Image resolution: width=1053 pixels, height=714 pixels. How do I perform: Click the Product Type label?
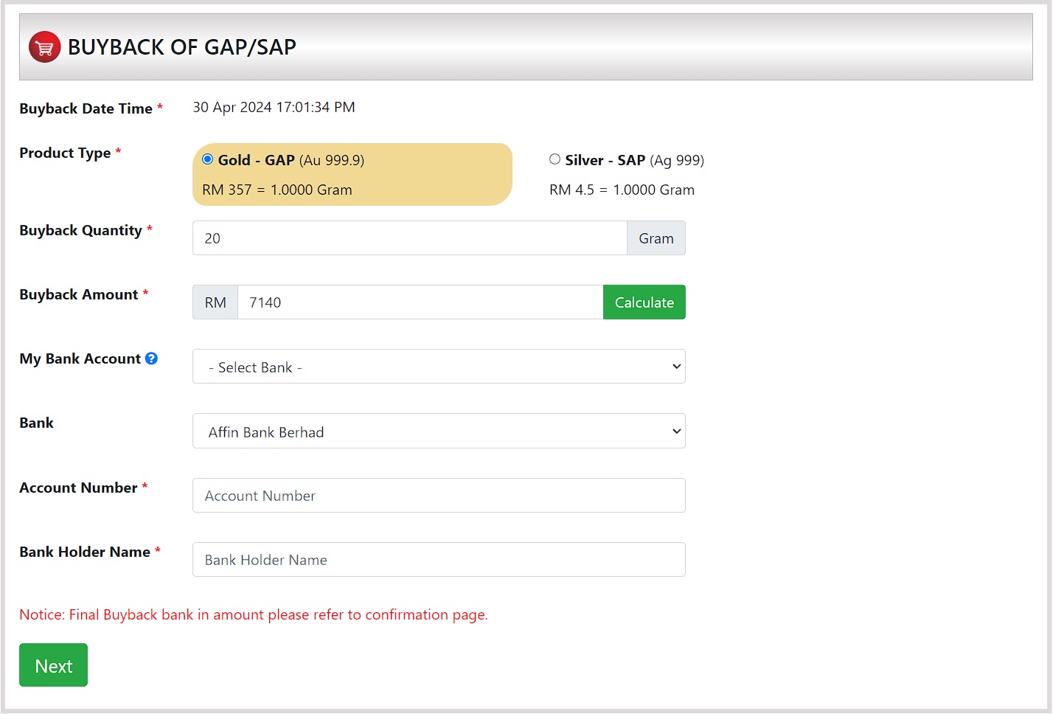point(65,153)
